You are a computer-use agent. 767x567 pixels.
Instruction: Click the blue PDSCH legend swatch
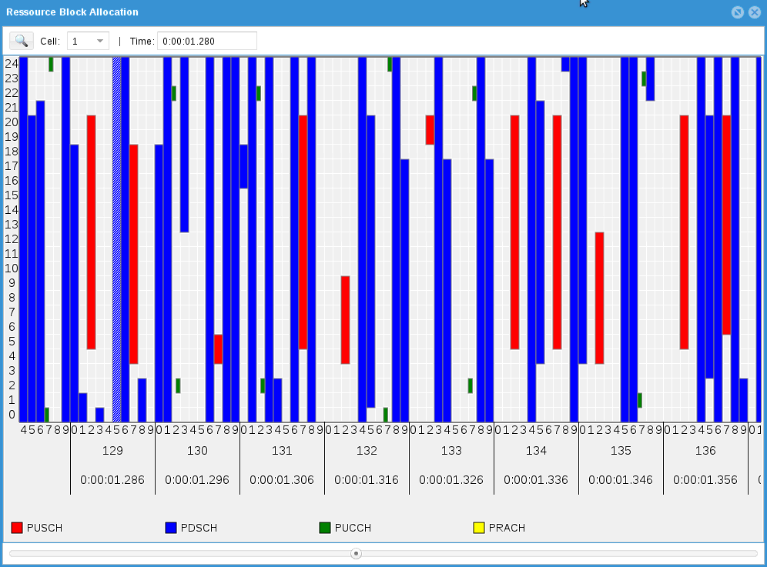171,528
